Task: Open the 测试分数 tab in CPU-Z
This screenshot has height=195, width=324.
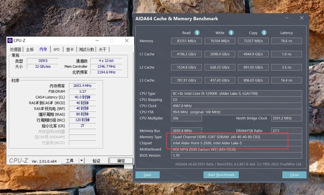Action: tap(86, 49)
